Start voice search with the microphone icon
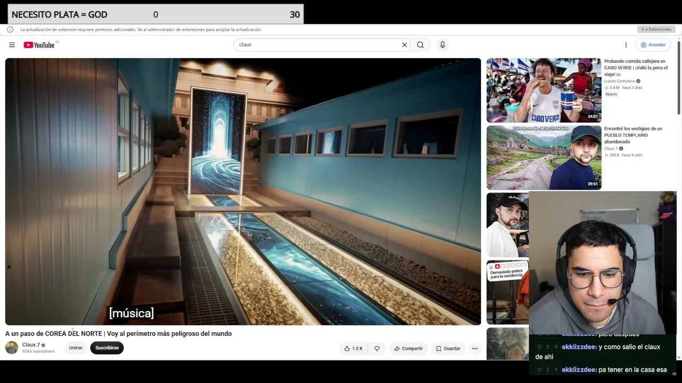The width and height of the screenshot is (682, 383). (x=442, y=45)
